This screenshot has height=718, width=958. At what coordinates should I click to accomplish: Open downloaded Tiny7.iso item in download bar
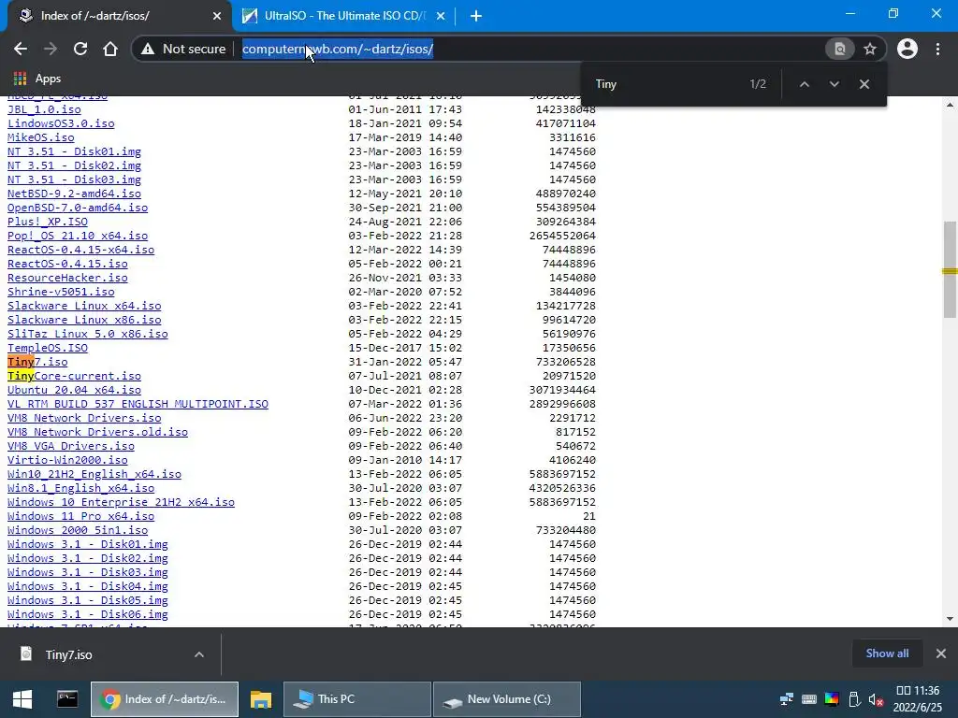pos(97,654)
